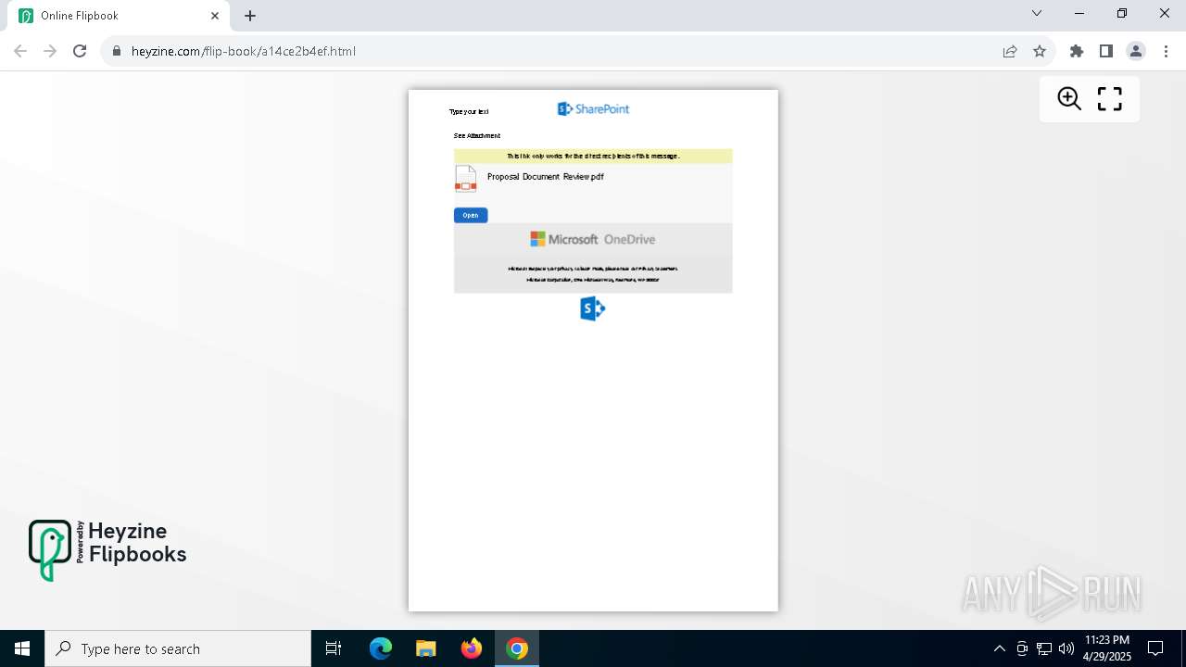Click the browser back arrow
The width and height of the screenshot is (1186, 667).
[x=20, y=51]
